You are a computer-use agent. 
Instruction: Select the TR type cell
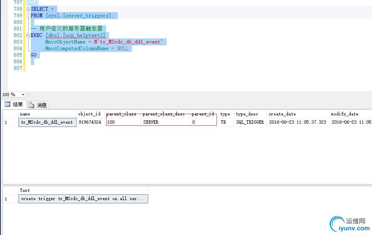226,122
